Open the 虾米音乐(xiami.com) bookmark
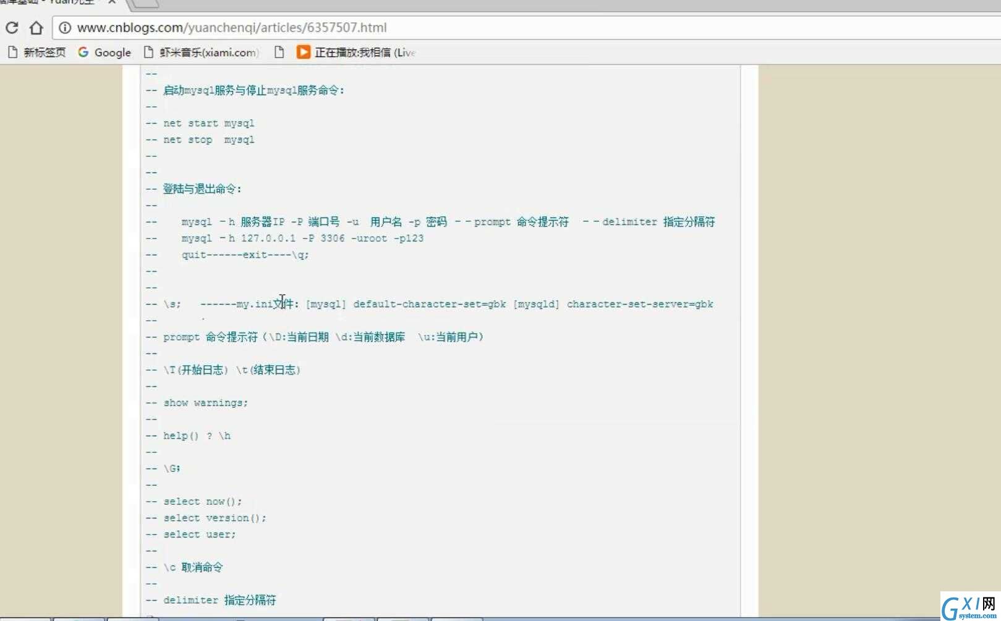This screenshot has height=621, width=1001. 201,53
